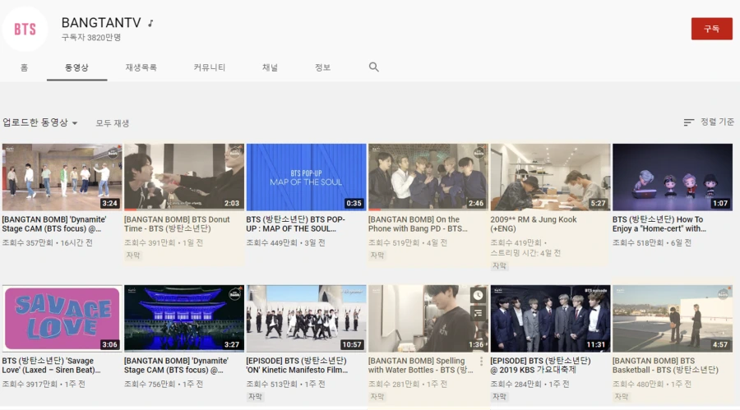Viewport: 740px width, 410px height.
Task: Open the 정보 tab
Action: (x=323, y=67)
